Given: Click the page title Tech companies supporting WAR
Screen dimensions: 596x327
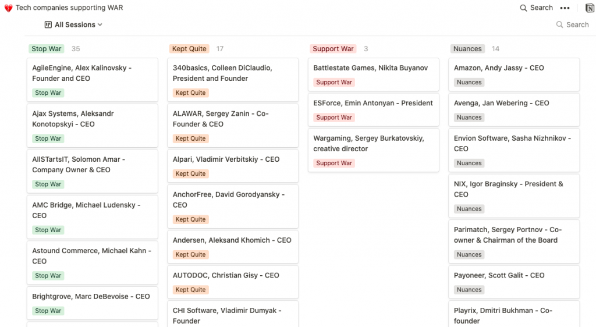Looking at the screenshot, I should pos(69,8).
